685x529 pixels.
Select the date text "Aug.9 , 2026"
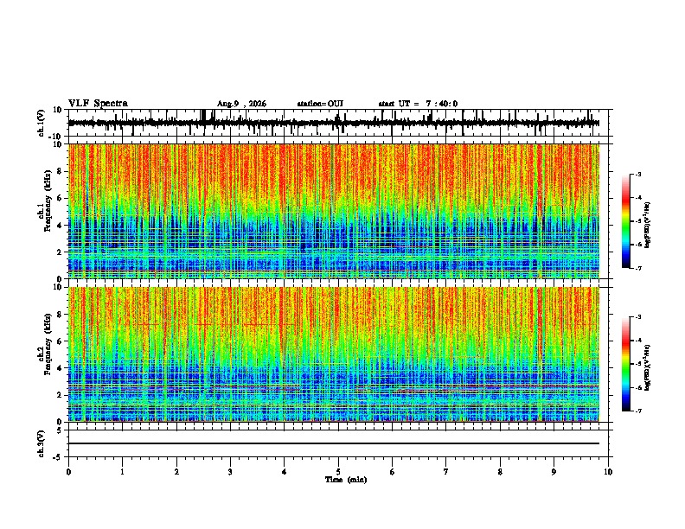[x=241, y=104]
